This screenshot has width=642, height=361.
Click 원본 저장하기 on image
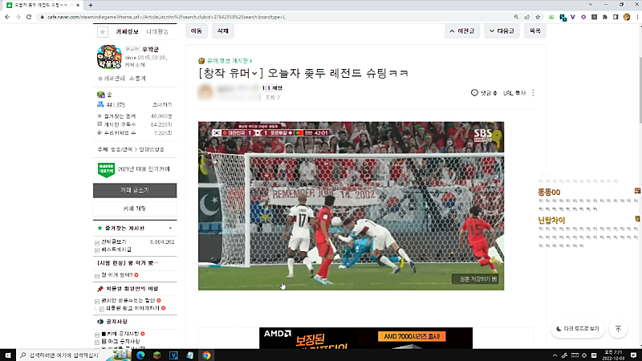coord(475,279)
